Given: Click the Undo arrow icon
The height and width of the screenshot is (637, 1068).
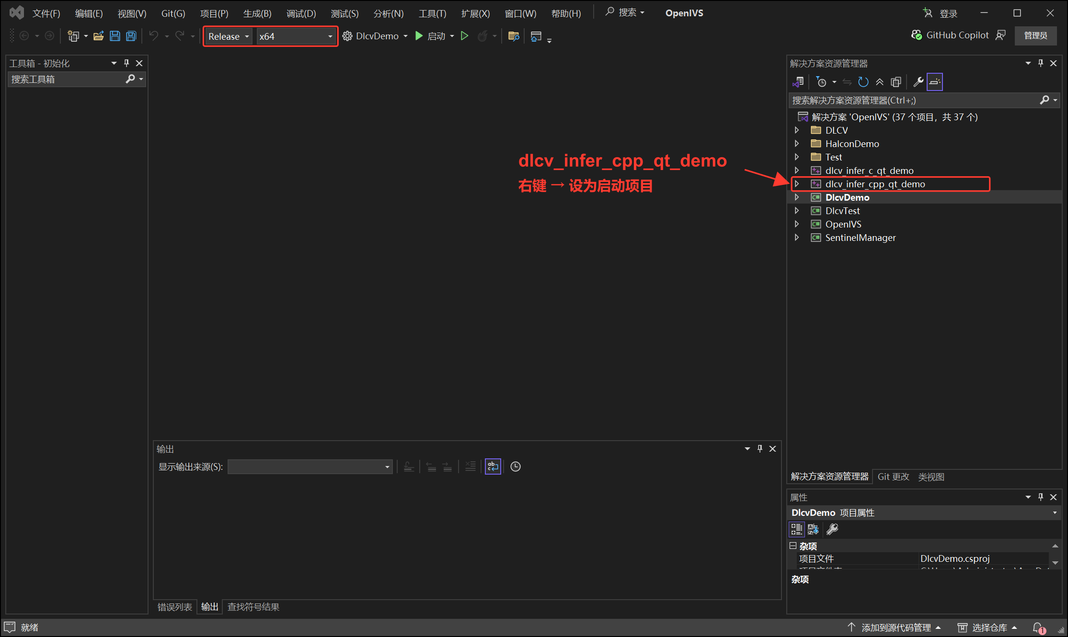Looking at the screenshot, I should [x=154, y=36].
